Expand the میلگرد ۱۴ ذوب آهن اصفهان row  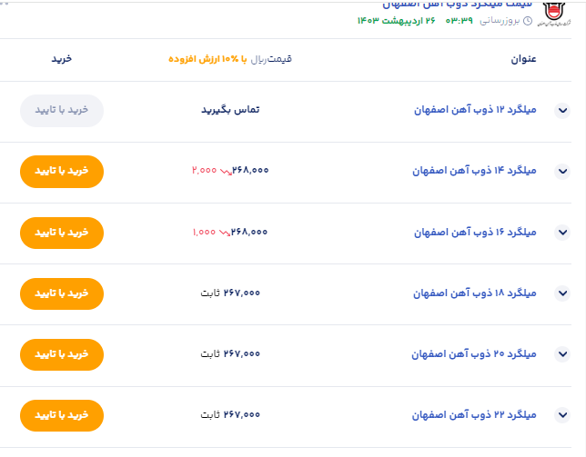point(561,171)
